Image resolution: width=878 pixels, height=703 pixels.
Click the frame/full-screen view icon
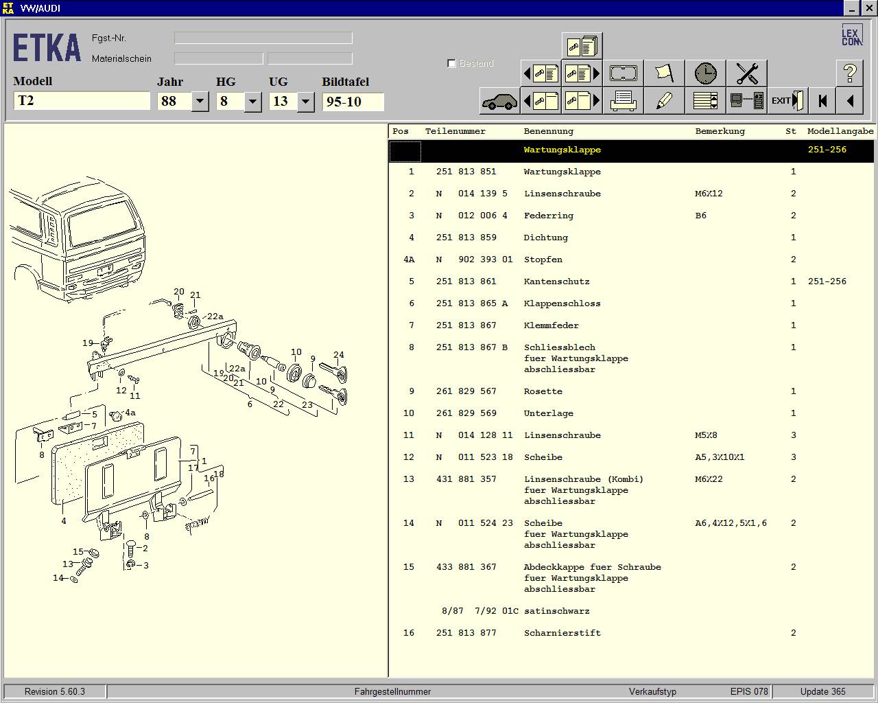pyautogui.click(x=623, y=73)
